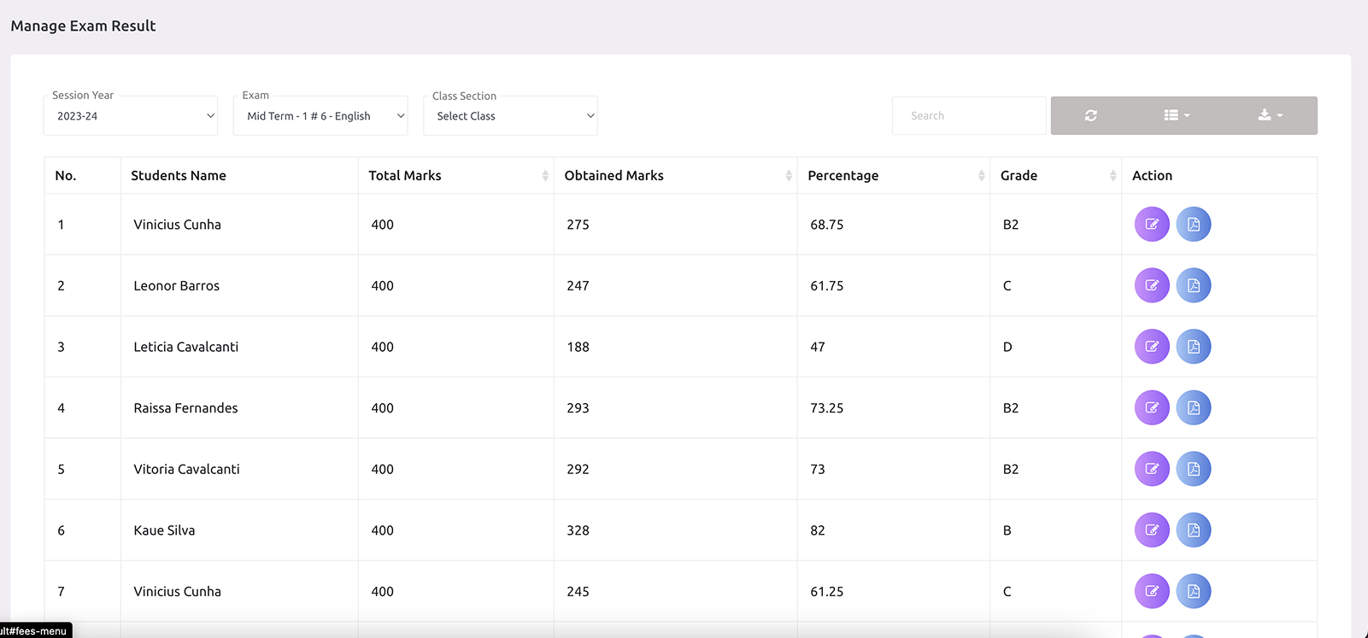Open PDF for Leticia Cavalcanti

(1193, 347)
